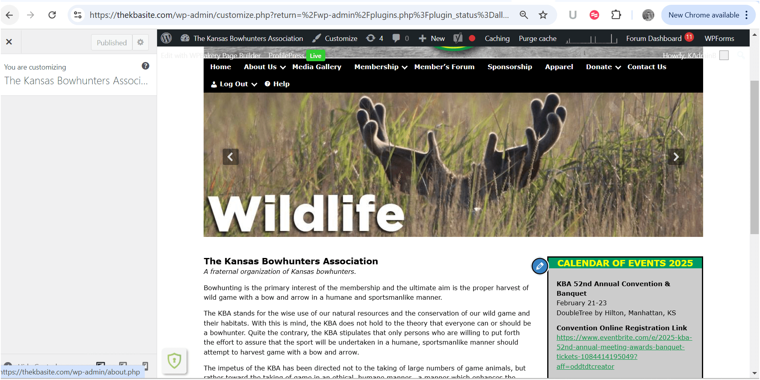Click page vertical scrollbar thumb
This screenshot has height=380, width=760.
(x=754, y=157)
